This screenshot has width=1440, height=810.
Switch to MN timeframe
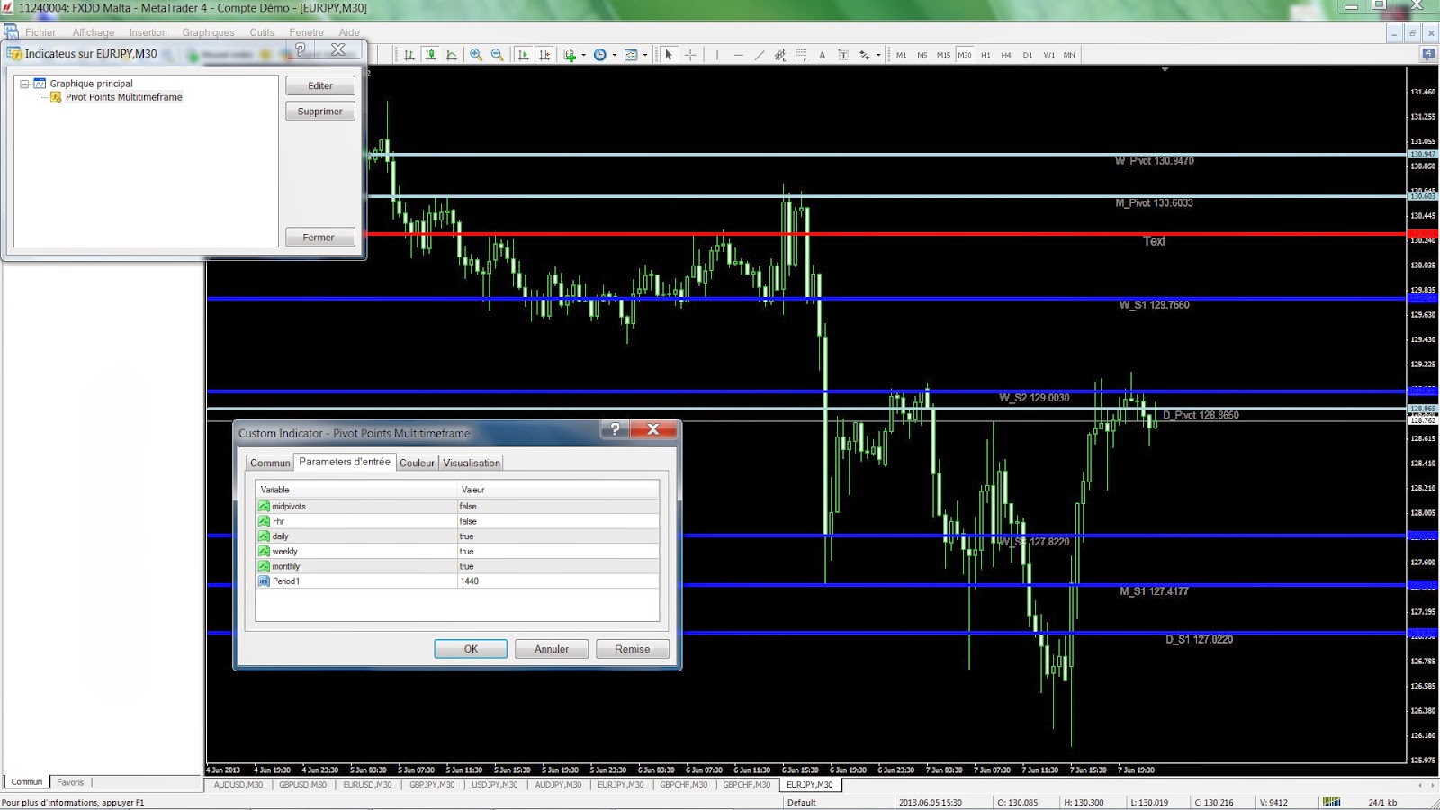click(x=1069, y=55)
